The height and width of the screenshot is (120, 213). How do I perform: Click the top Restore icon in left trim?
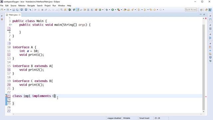pyautogui.click(x=2, y=16)
